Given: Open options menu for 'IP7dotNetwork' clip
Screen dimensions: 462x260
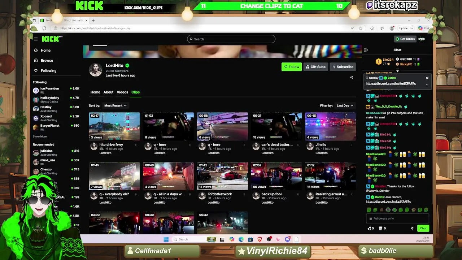Looking at the screenshot, I should coord(244,194).
